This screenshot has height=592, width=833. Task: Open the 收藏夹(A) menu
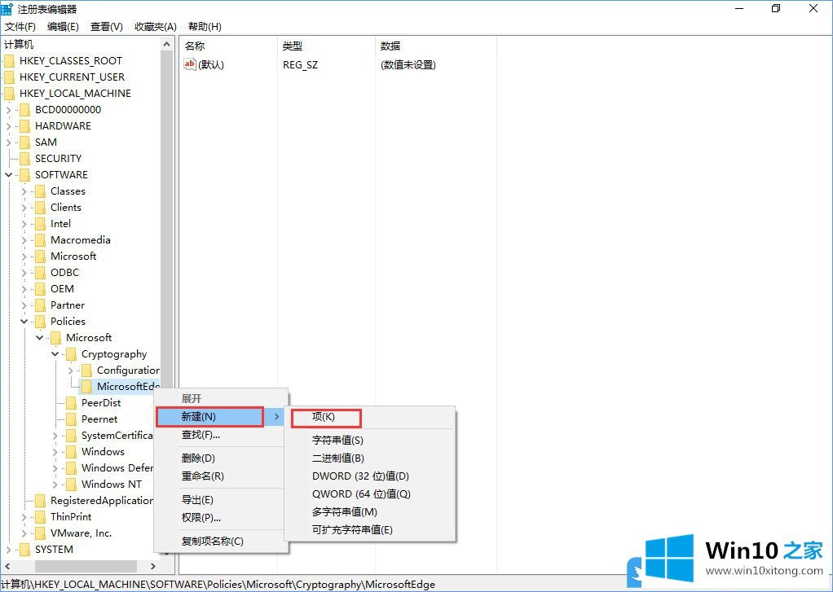pyautogui.click(x=155, y=27)
